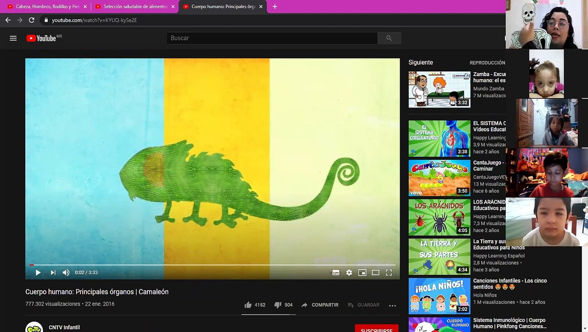Close the Selección saludable tab
The image size is (588, 332).
[173, 7]
